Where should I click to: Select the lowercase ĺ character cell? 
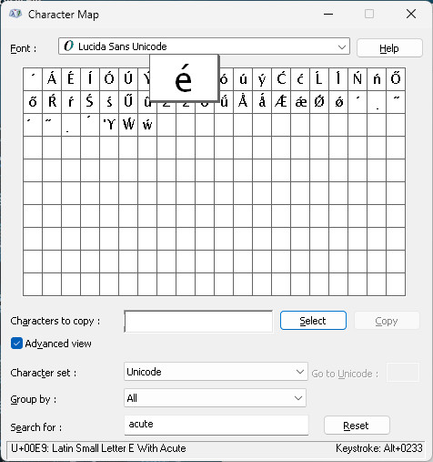tap(338, 79)
